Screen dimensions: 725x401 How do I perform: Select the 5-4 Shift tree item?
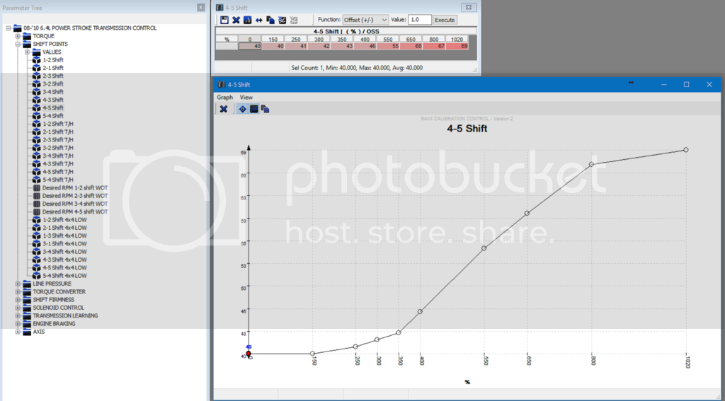coord(52,116)
